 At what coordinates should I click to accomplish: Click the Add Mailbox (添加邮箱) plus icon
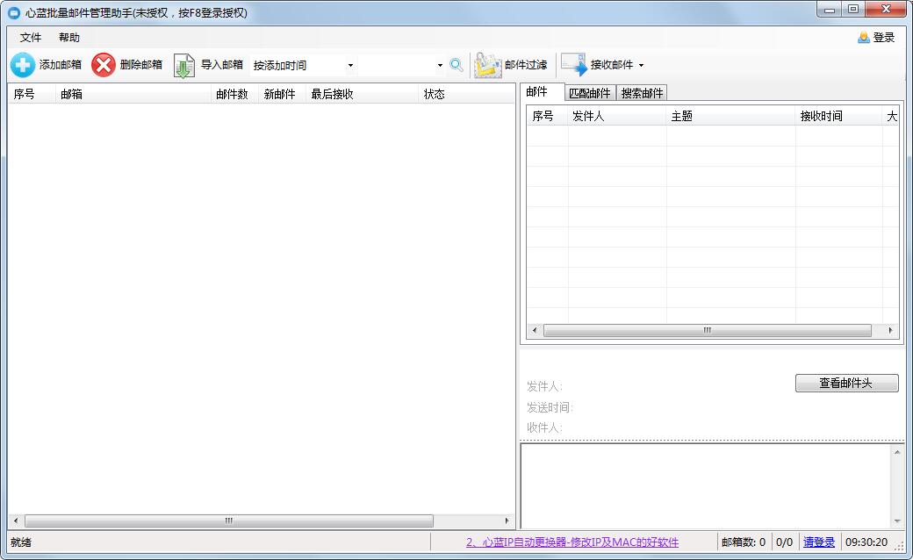coord(23,65)
